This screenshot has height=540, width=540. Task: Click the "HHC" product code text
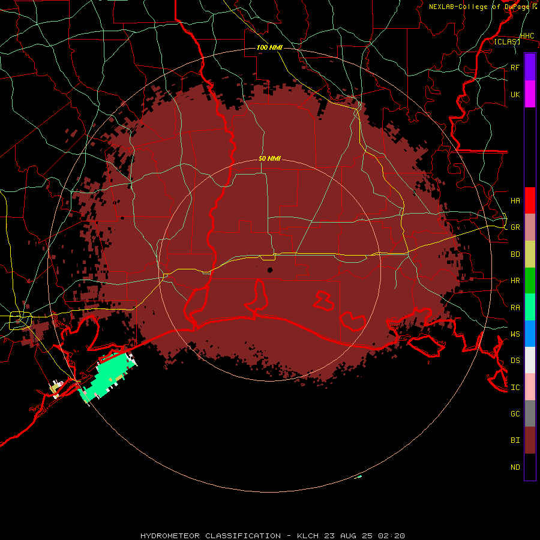[527, 36]
